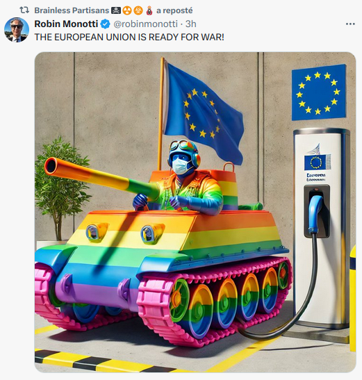Click the blue verified badge
This screenshot has width=362, height=380.
coord(105,24)
